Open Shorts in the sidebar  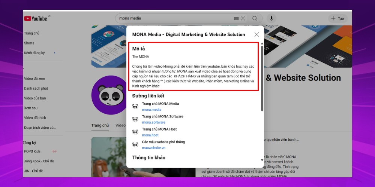(x=29, y=43)
